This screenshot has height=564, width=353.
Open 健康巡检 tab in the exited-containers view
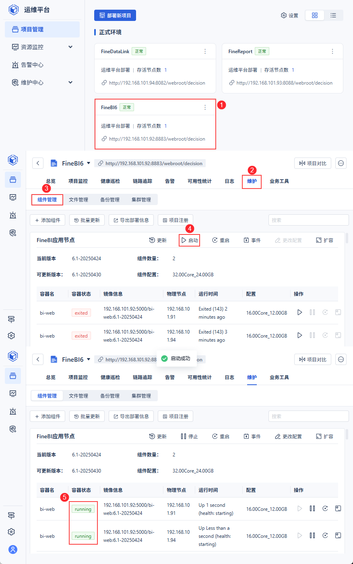(110, 181)
